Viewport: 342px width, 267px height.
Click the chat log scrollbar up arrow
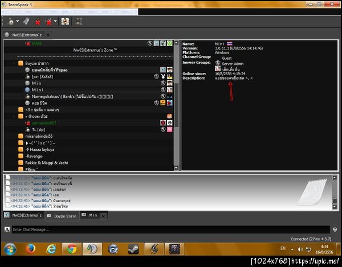pos(335,178)
